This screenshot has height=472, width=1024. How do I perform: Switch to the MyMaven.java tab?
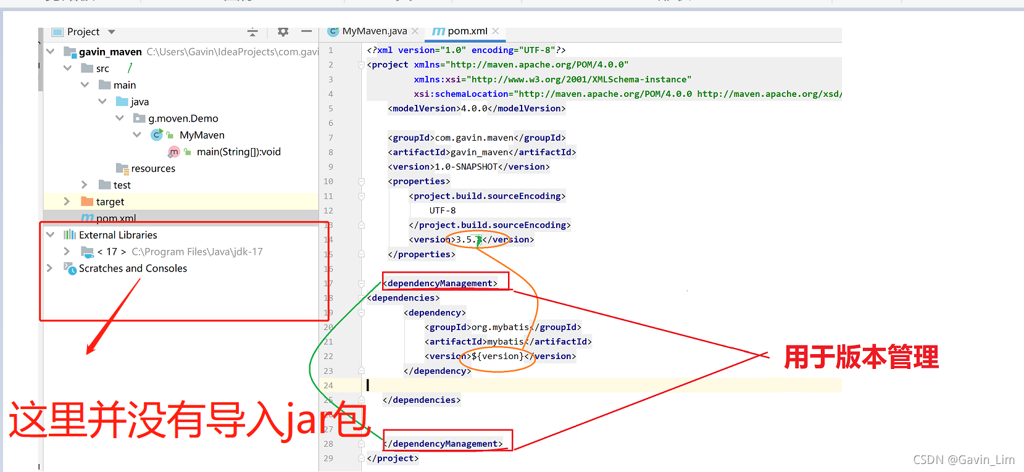tap(374, 31)
